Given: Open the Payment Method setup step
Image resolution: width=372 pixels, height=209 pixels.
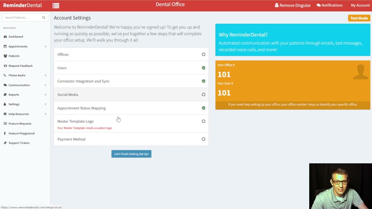Looking at the screenshot, I should click(131, 139).
